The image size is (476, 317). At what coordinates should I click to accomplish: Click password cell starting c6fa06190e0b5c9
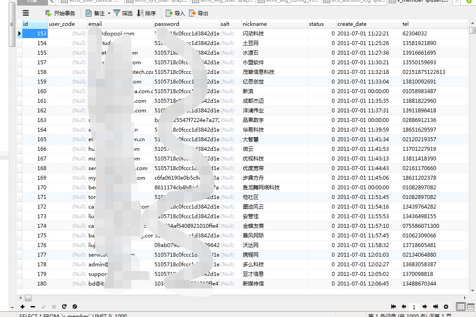(x=186, y=178)
